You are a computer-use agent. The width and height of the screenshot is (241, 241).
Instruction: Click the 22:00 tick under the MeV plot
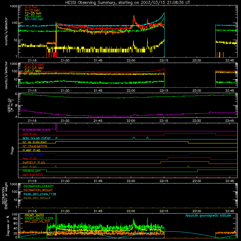point(131,91)
